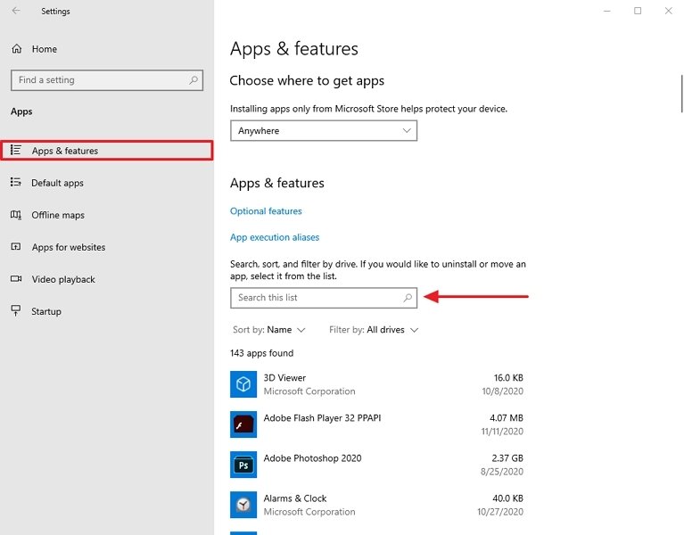
Task: Select Adobe Flash Player 32 PPAPI entry
Action: [377, 424]
